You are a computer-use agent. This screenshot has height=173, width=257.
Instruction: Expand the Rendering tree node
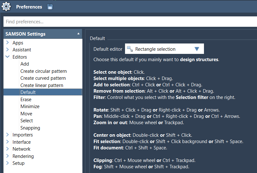point(7,156)
